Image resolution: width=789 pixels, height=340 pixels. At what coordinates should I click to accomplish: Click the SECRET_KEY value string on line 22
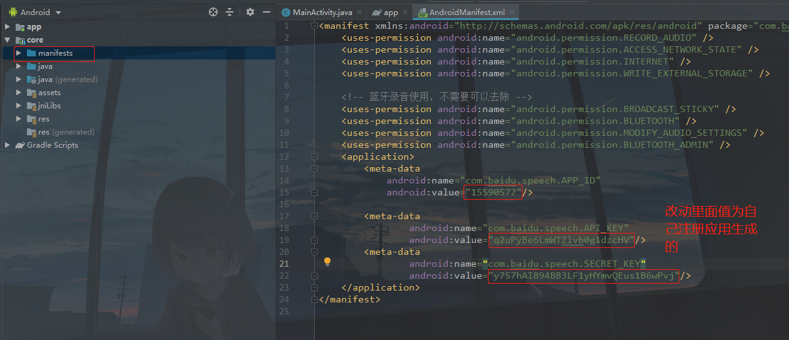pos(583,276)
